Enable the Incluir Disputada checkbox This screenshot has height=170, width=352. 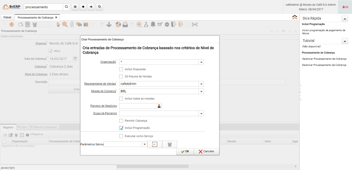click(x=121, y=69)
